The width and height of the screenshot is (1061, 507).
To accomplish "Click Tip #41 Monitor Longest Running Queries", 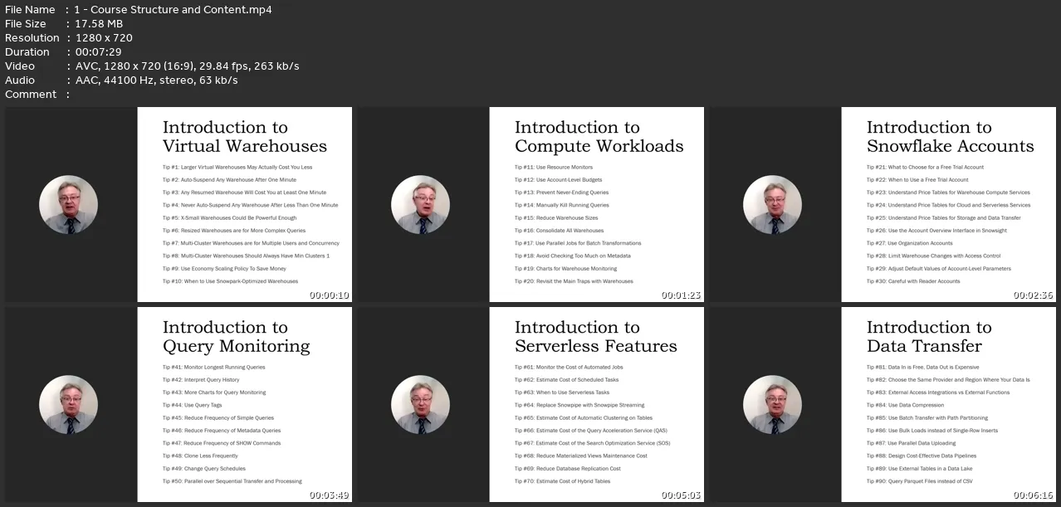I will click(214, 367).
